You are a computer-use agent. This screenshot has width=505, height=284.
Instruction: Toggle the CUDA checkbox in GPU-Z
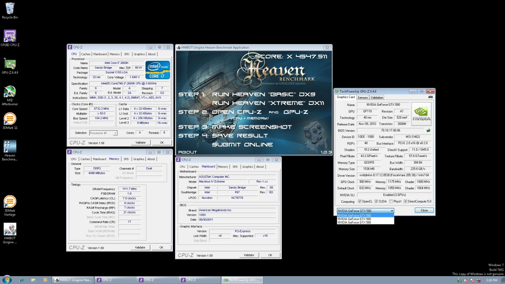pyautogui.click(x=376, y=202)
